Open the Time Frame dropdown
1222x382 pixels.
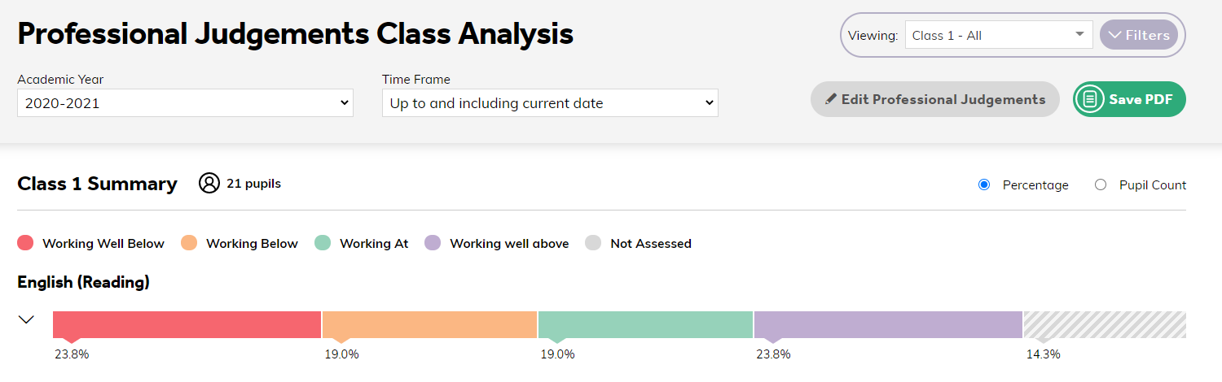click(550, 103)
